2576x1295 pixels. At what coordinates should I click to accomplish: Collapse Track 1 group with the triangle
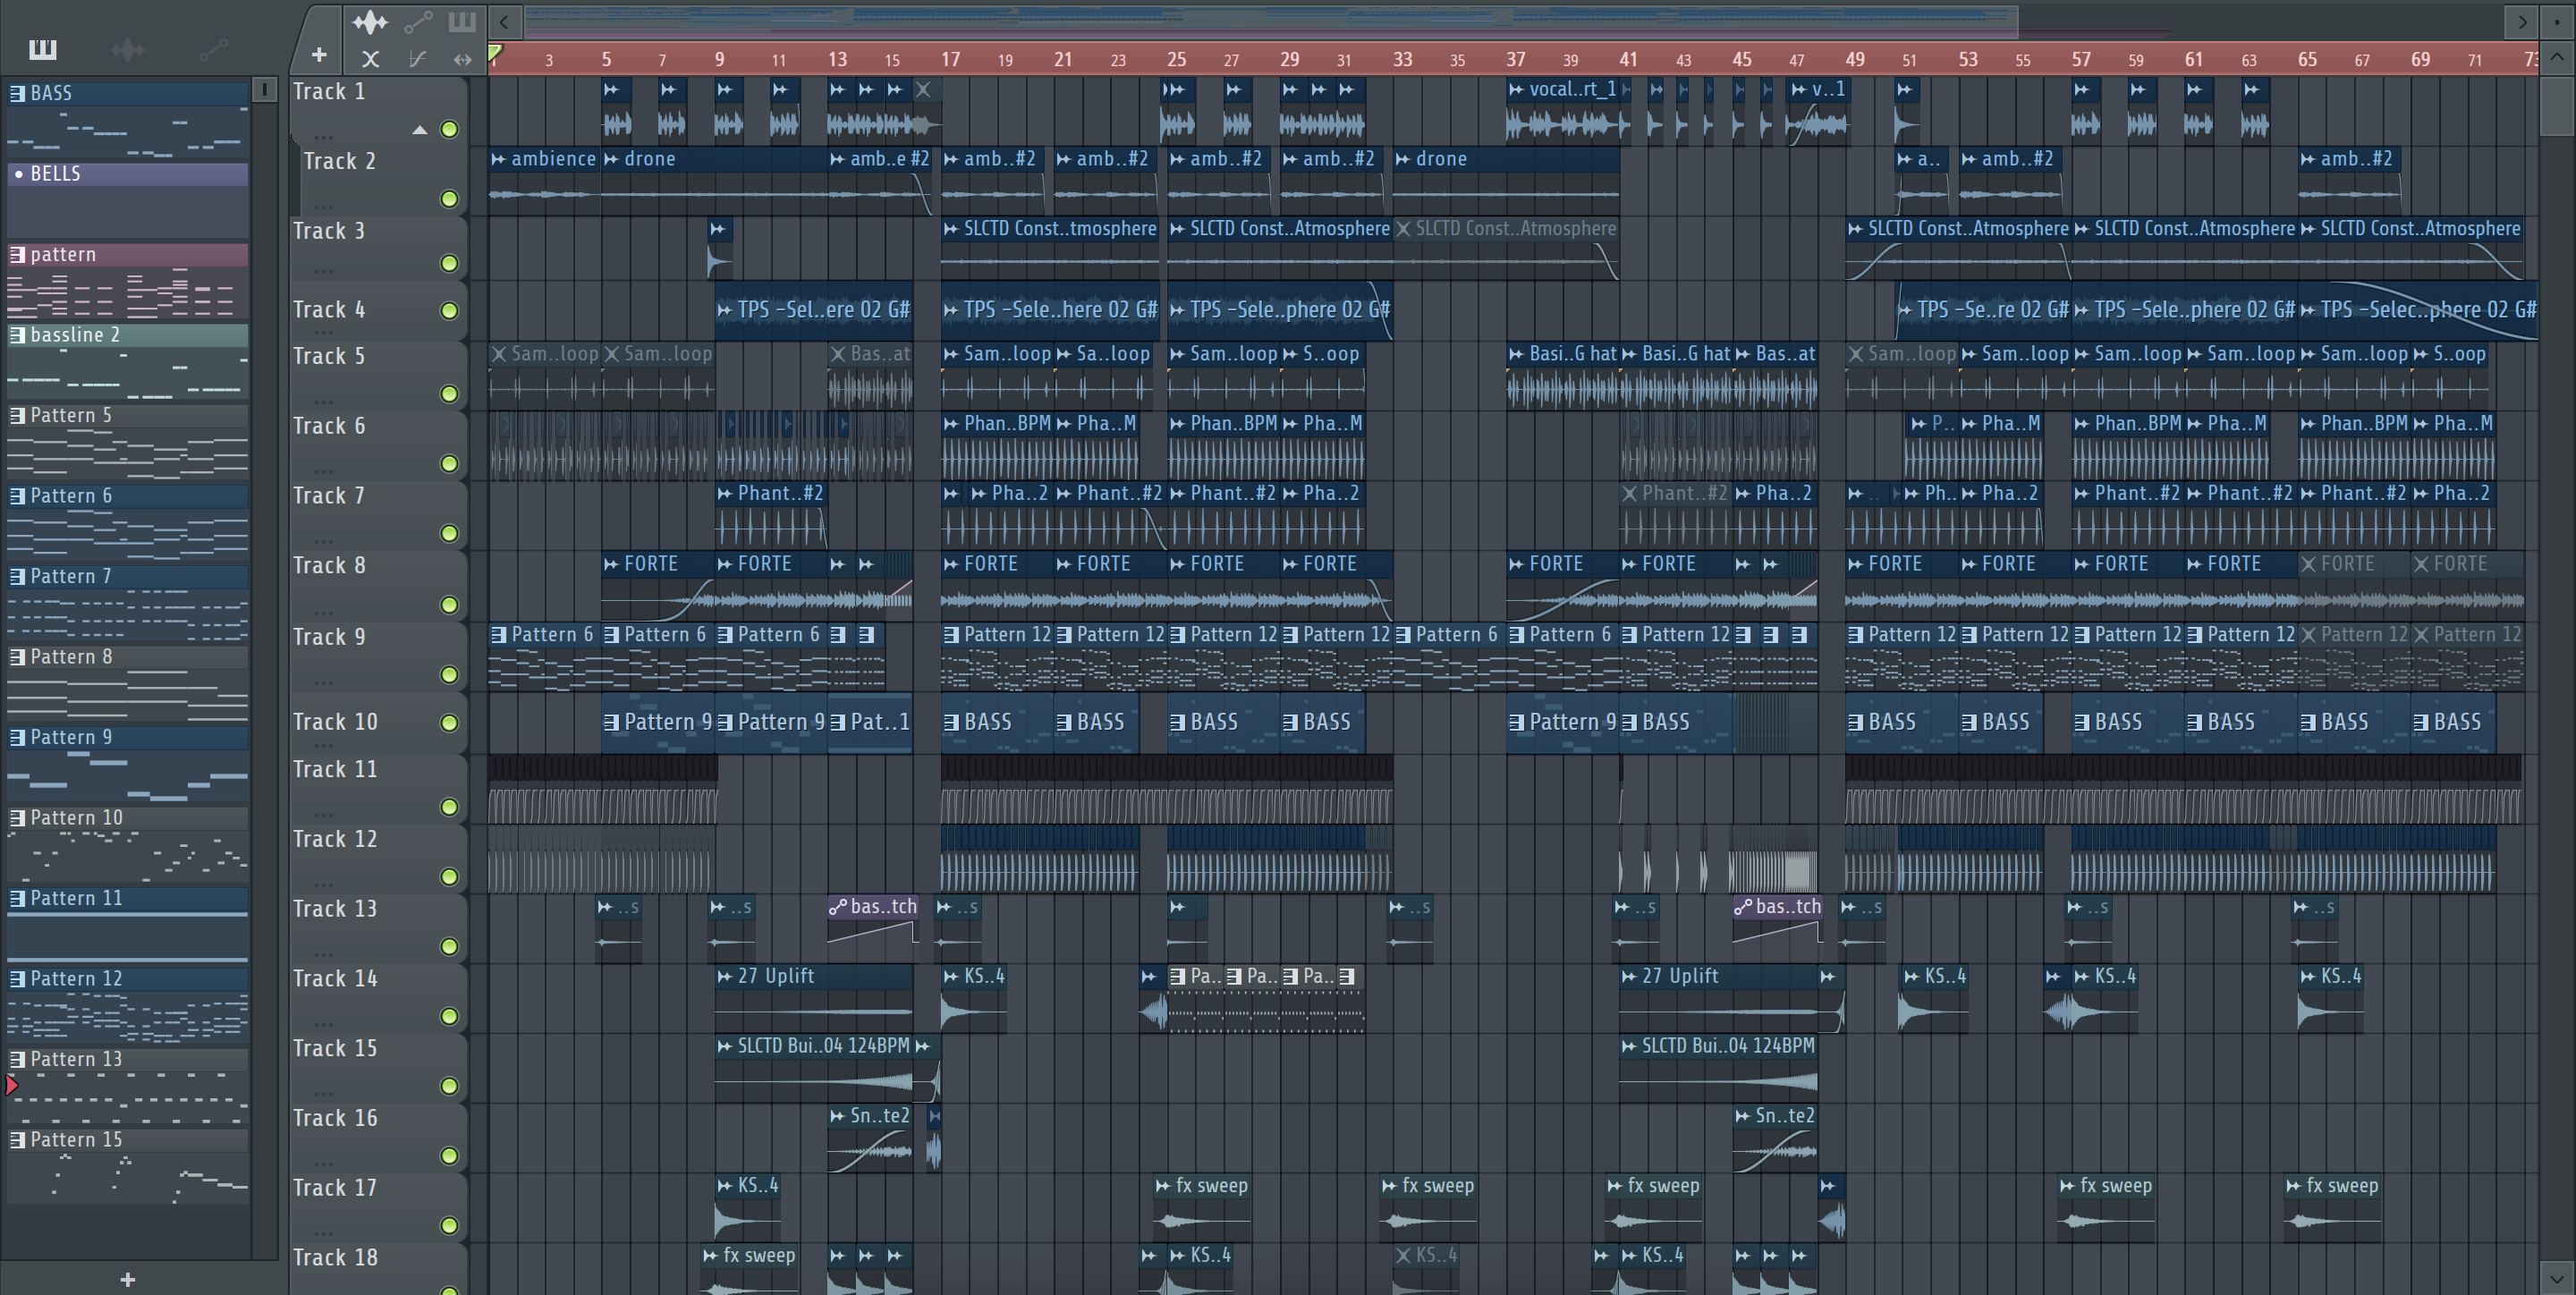point(420,129)
